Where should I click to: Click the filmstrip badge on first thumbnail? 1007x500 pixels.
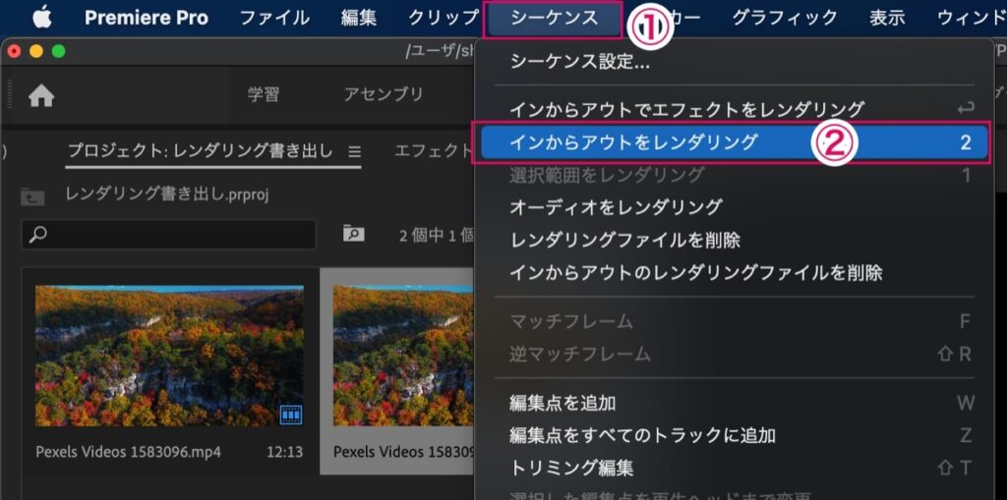click(291, 416)
